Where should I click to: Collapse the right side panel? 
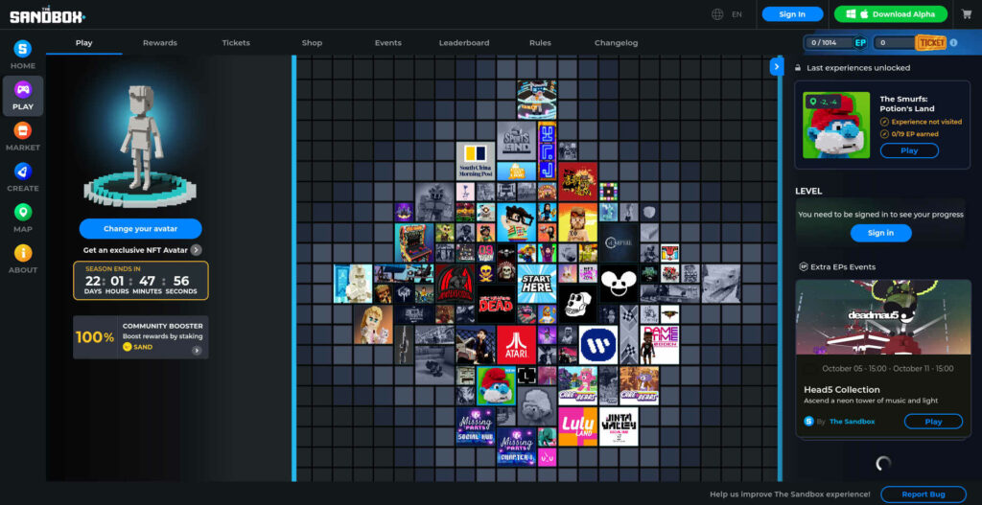coord(777,66)
